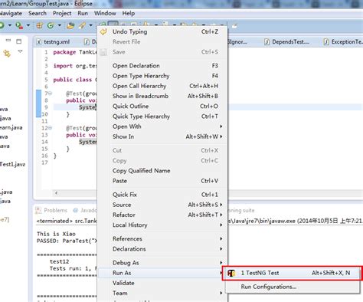The width and height of the screenshot is (363, 302).
Task: Click the New Java Class green icon
Action: pyautogui.click(x=51, y=25)
